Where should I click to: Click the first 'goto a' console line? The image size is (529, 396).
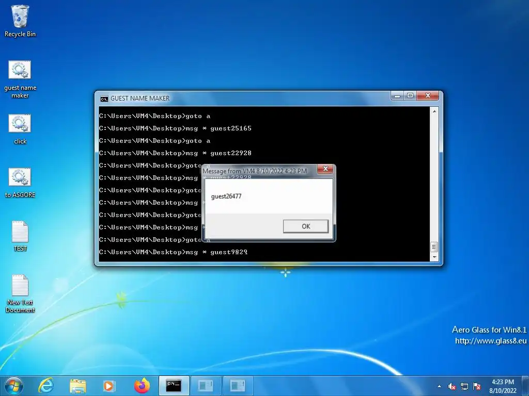(x=154, y=116)
